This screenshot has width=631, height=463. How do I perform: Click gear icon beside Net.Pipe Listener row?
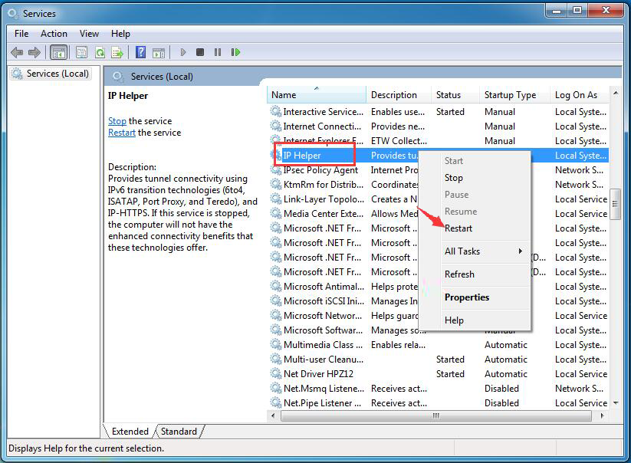[x=276, y=402]
